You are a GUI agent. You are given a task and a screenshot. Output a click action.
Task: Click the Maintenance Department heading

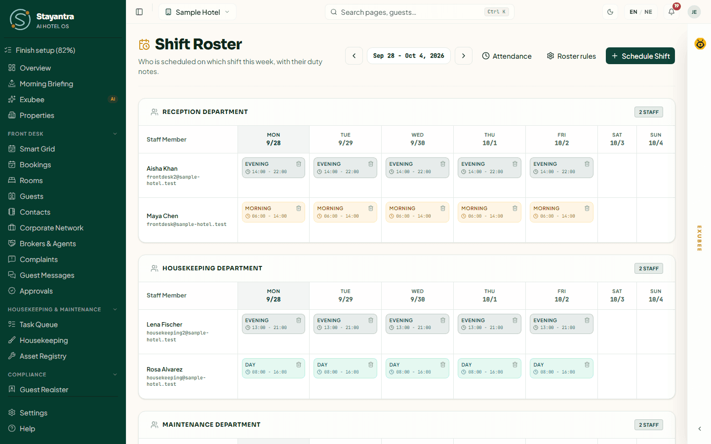tap(211, 425)
